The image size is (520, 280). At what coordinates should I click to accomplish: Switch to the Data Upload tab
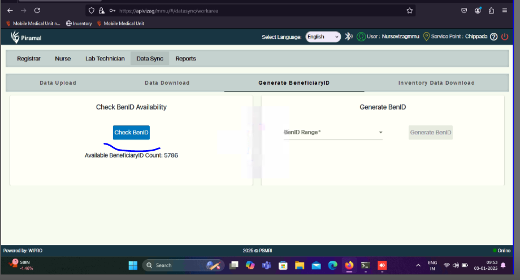(x=58, y=83)
